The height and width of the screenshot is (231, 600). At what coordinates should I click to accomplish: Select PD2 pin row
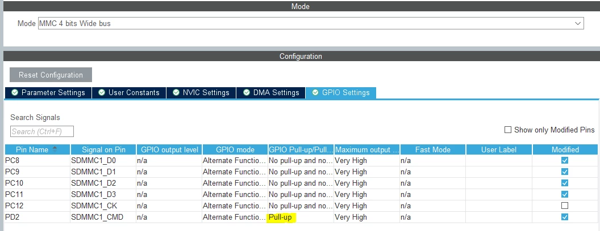pos(301,217)
